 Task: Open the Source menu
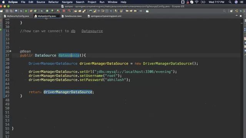click(x=41, y=2)
